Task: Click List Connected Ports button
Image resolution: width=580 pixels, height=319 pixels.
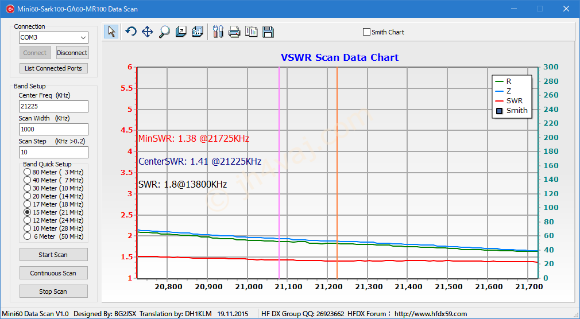Action: coord(53,68)
